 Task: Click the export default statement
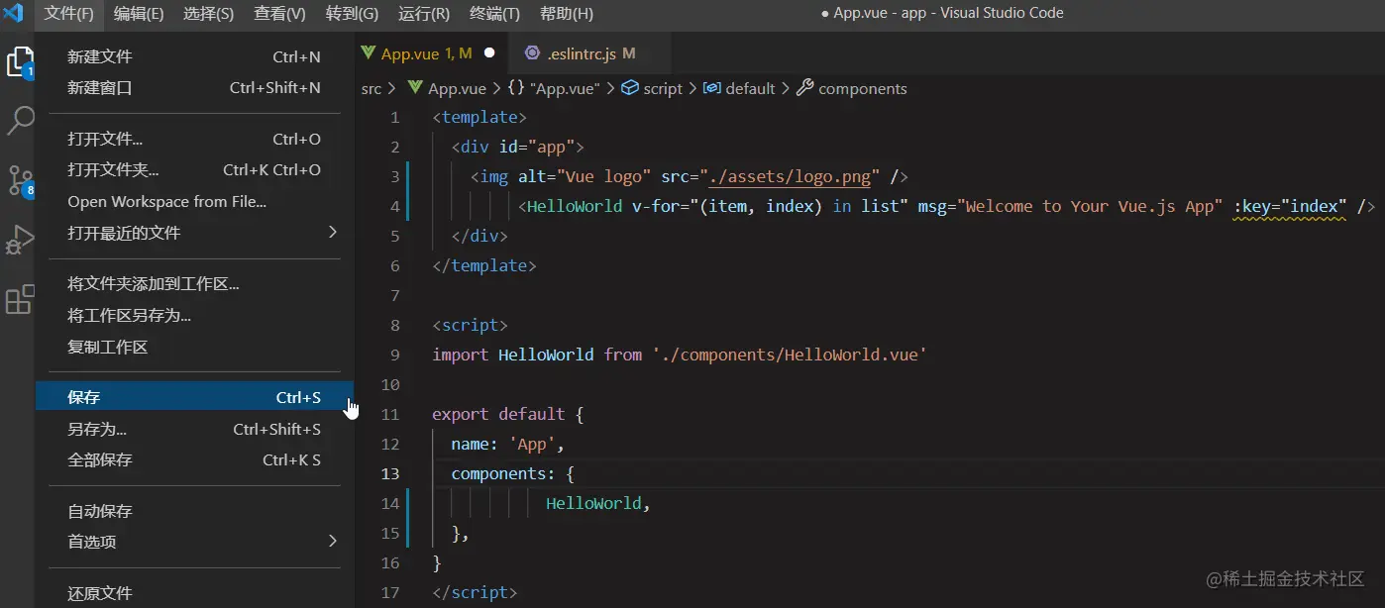507,414
